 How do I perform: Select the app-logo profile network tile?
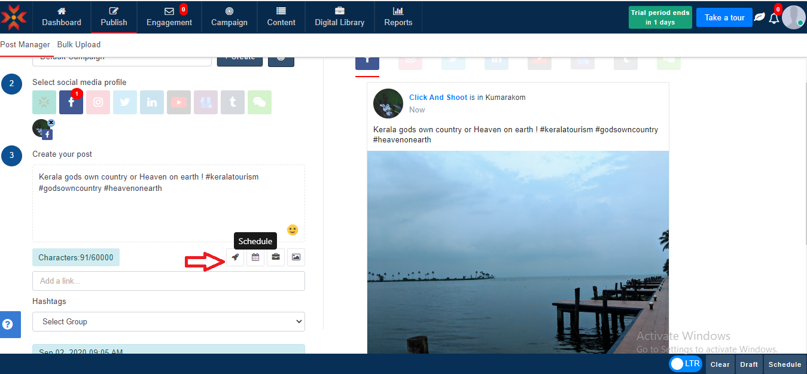coord(44,102)
